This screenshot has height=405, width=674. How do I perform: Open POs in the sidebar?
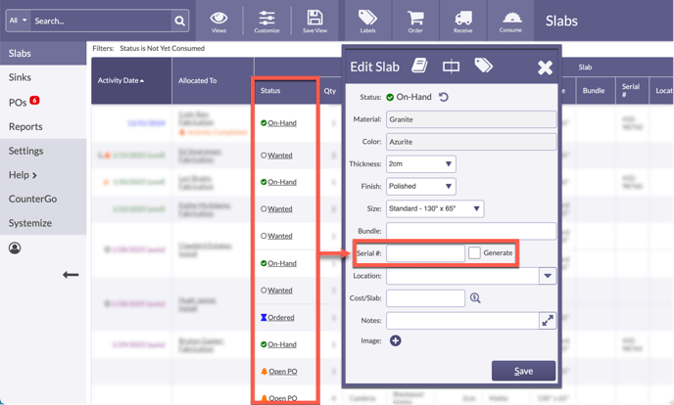pos(18,103)
